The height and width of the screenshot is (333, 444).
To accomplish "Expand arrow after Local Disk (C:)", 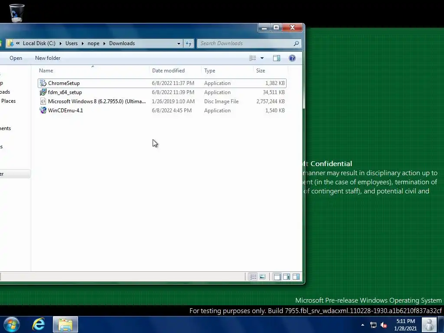I will coord(61,43).
